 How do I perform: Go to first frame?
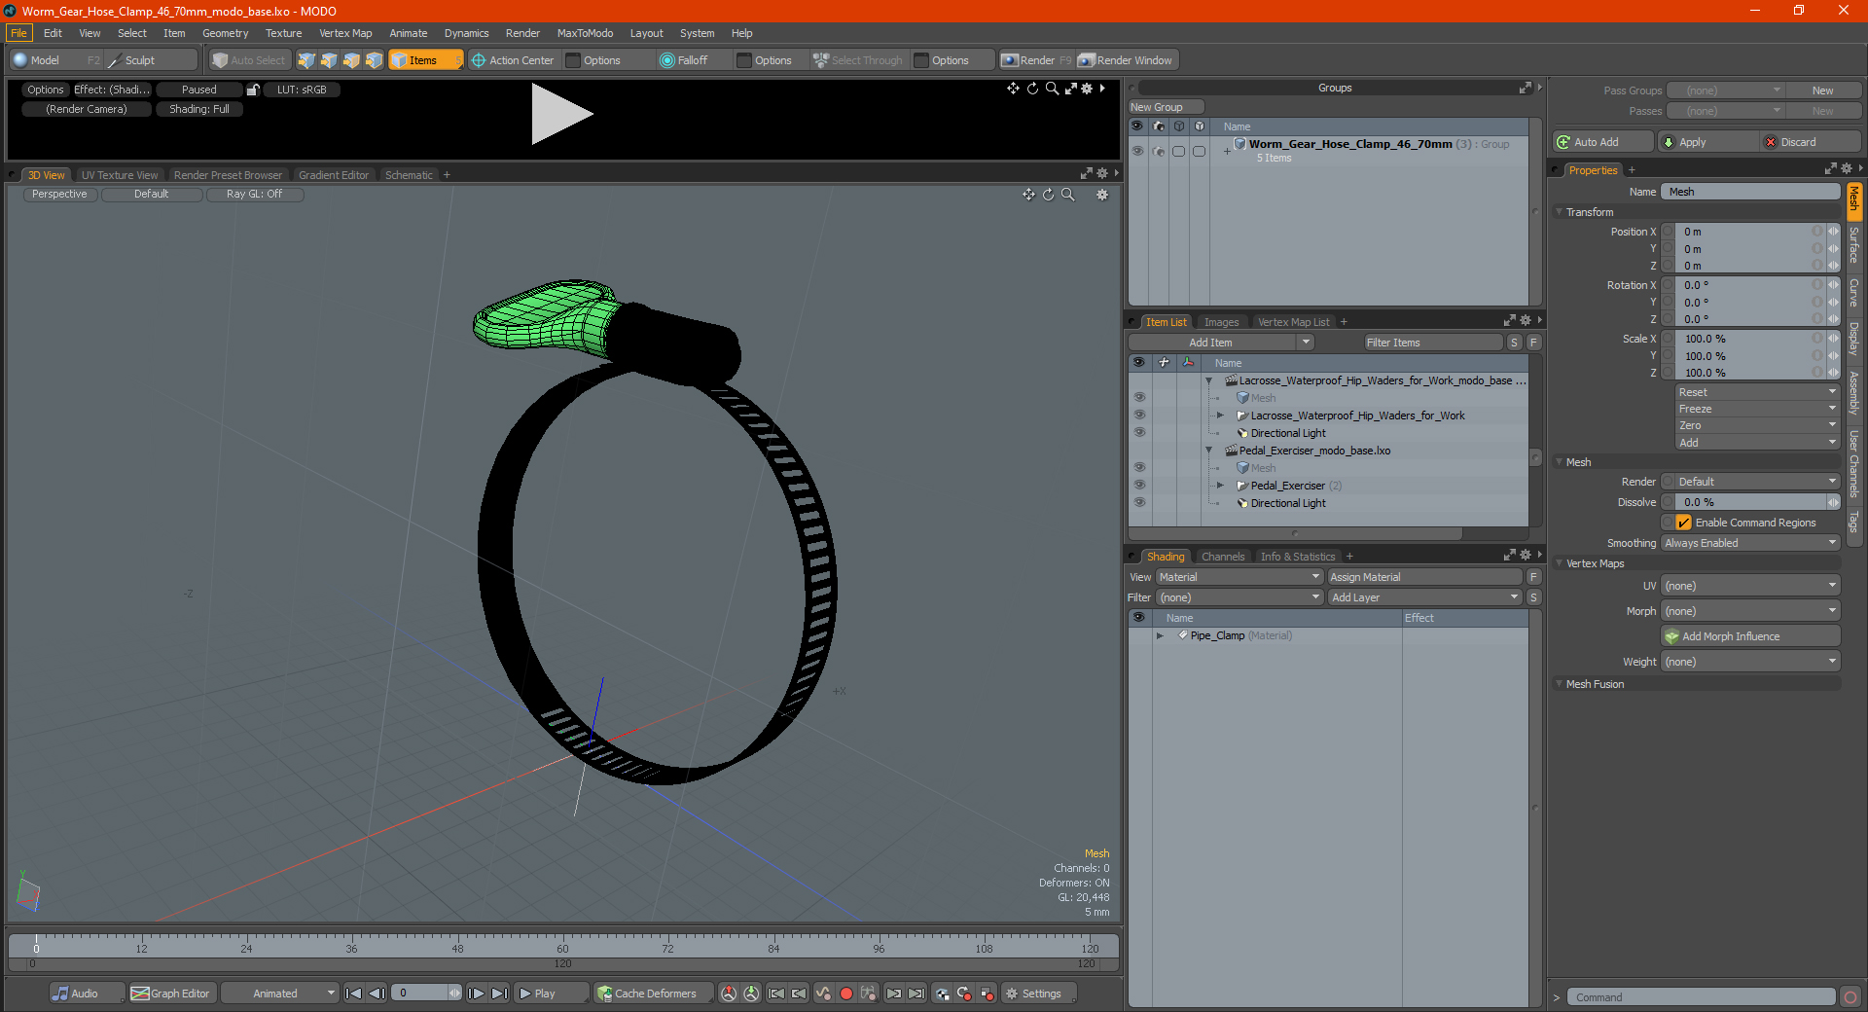pos(354,994)
